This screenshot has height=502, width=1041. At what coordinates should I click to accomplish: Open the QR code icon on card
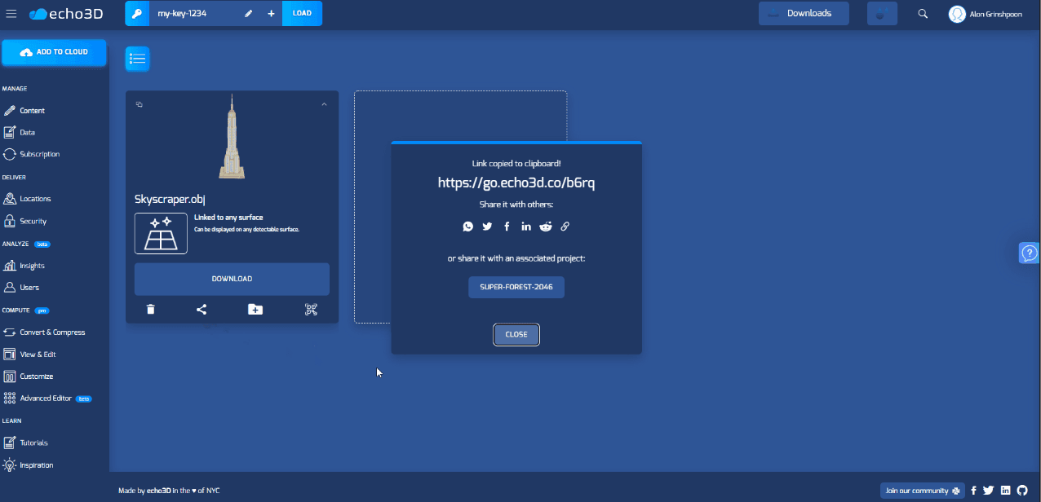tap(311, 310)
